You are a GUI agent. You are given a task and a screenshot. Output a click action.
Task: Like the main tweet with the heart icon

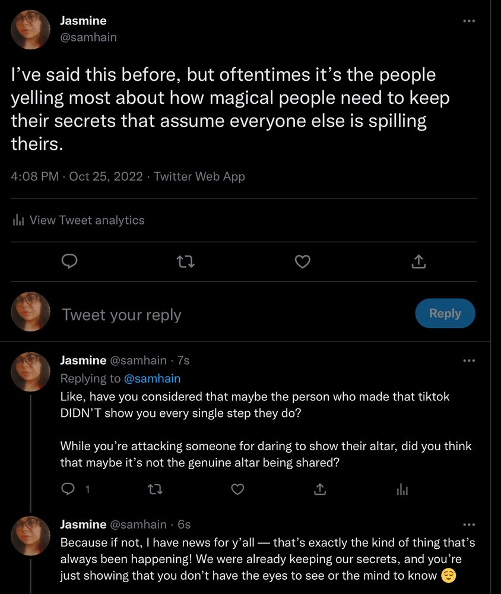[302, 261]
